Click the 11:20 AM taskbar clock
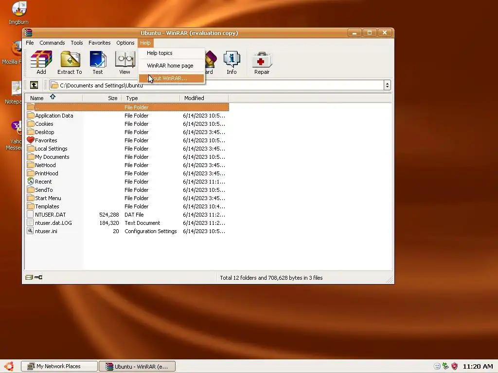This screenshot has width=498, height=373. pos(478,366)
